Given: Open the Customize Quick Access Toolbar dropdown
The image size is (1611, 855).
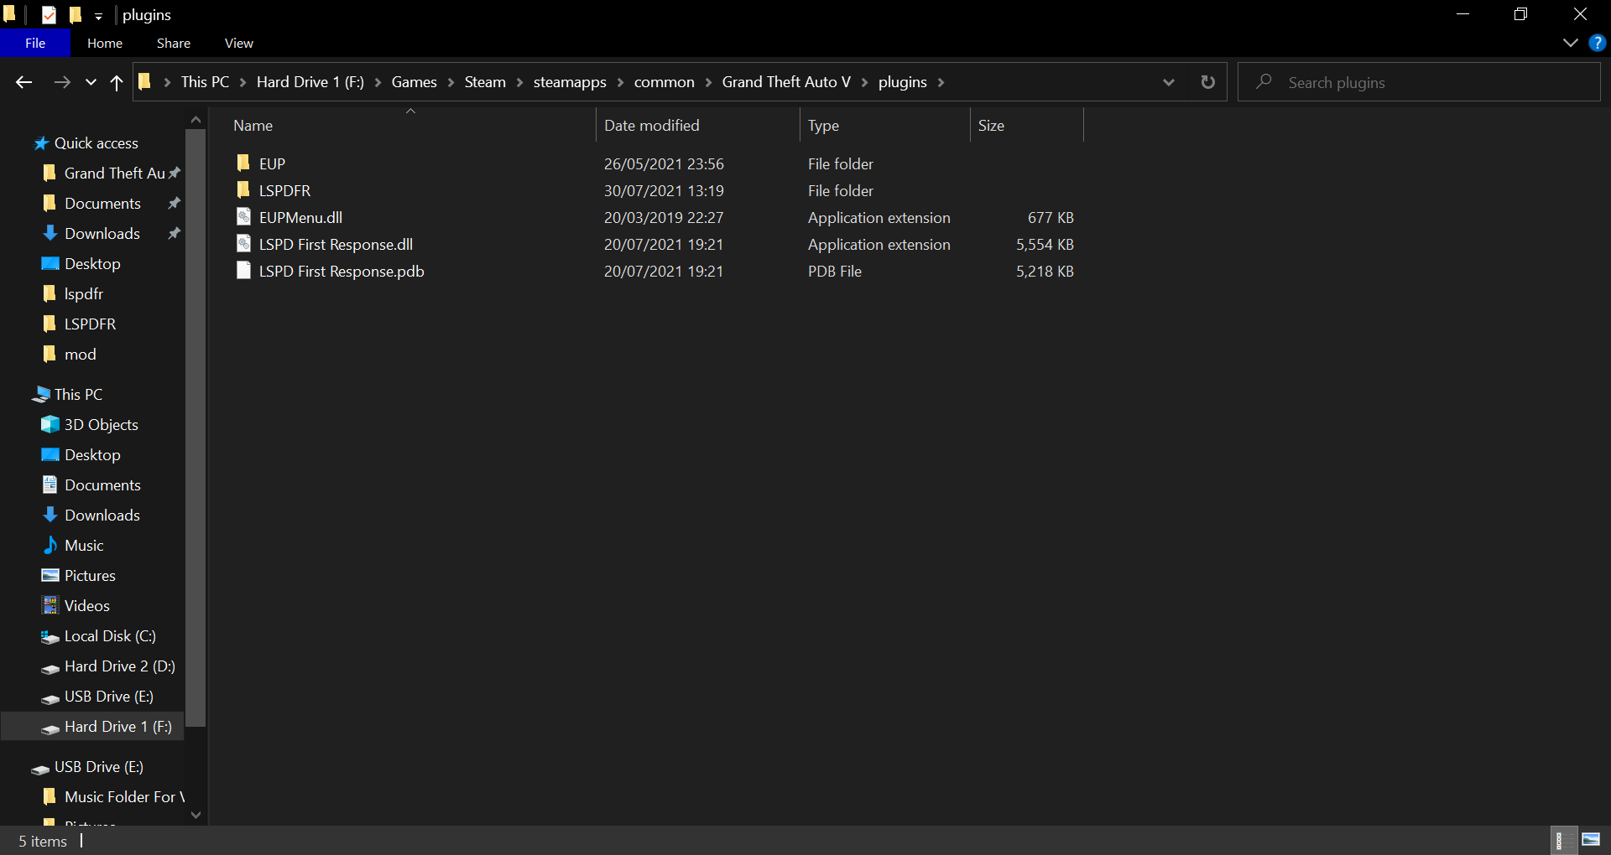Looking at the screenshot, I should click(98, 16).
